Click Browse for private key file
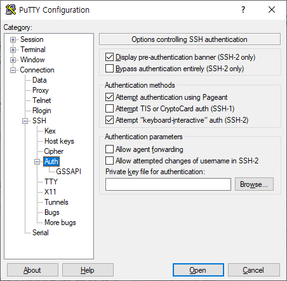This screenshot has height=281, width=287. pos(254,184)
